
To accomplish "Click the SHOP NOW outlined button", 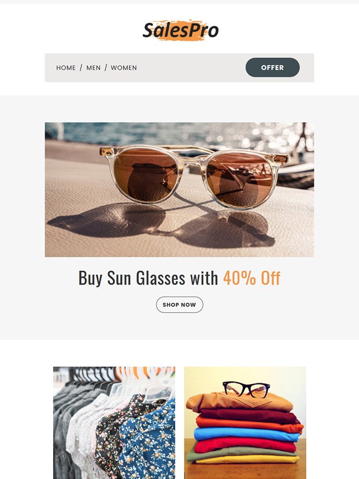I will click(x=179, y=305).
